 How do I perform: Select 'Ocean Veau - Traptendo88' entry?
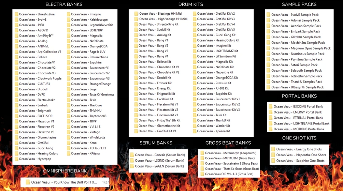89,116
